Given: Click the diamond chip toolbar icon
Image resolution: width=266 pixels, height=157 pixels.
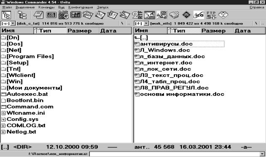Looking at the screenshot, I should click(x=186, y=15).
